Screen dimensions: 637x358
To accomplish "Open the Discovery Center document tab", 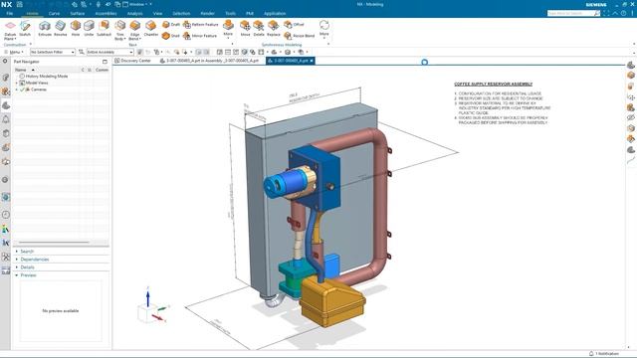I will coord(132,61).
